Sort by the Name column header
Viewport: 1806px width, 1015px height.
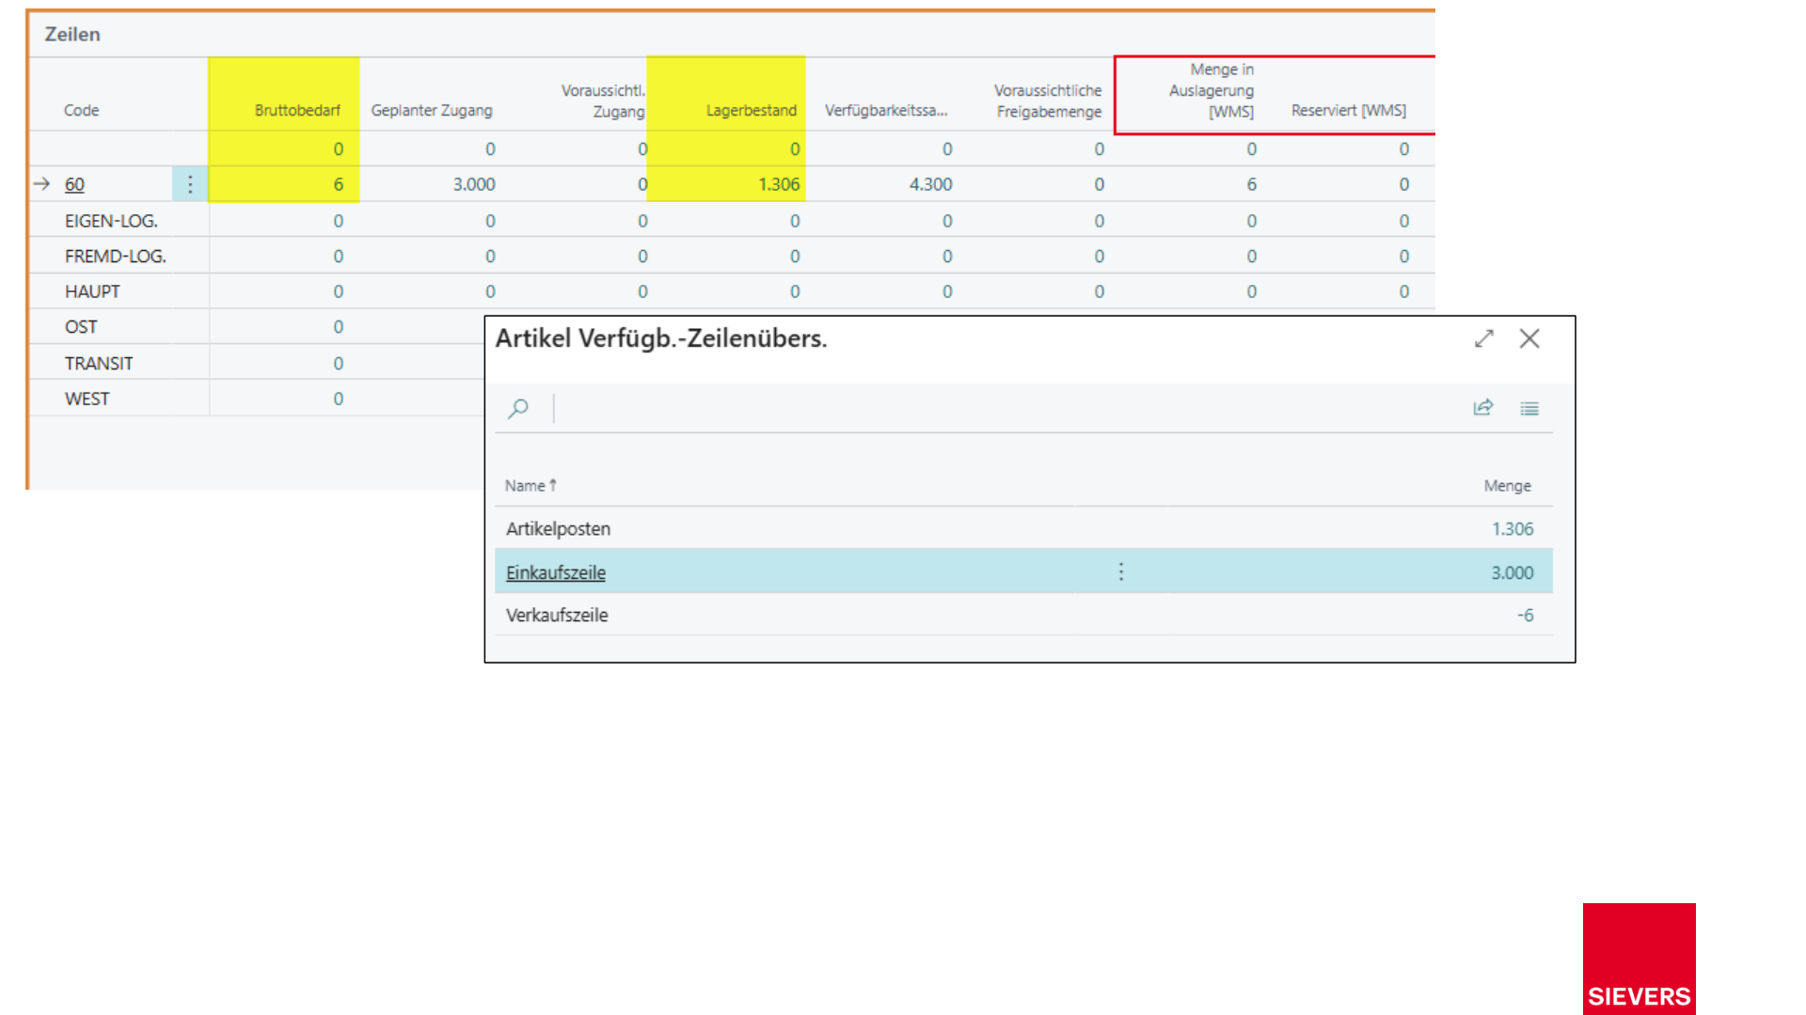pyautogui.click(x=531, y=486)
